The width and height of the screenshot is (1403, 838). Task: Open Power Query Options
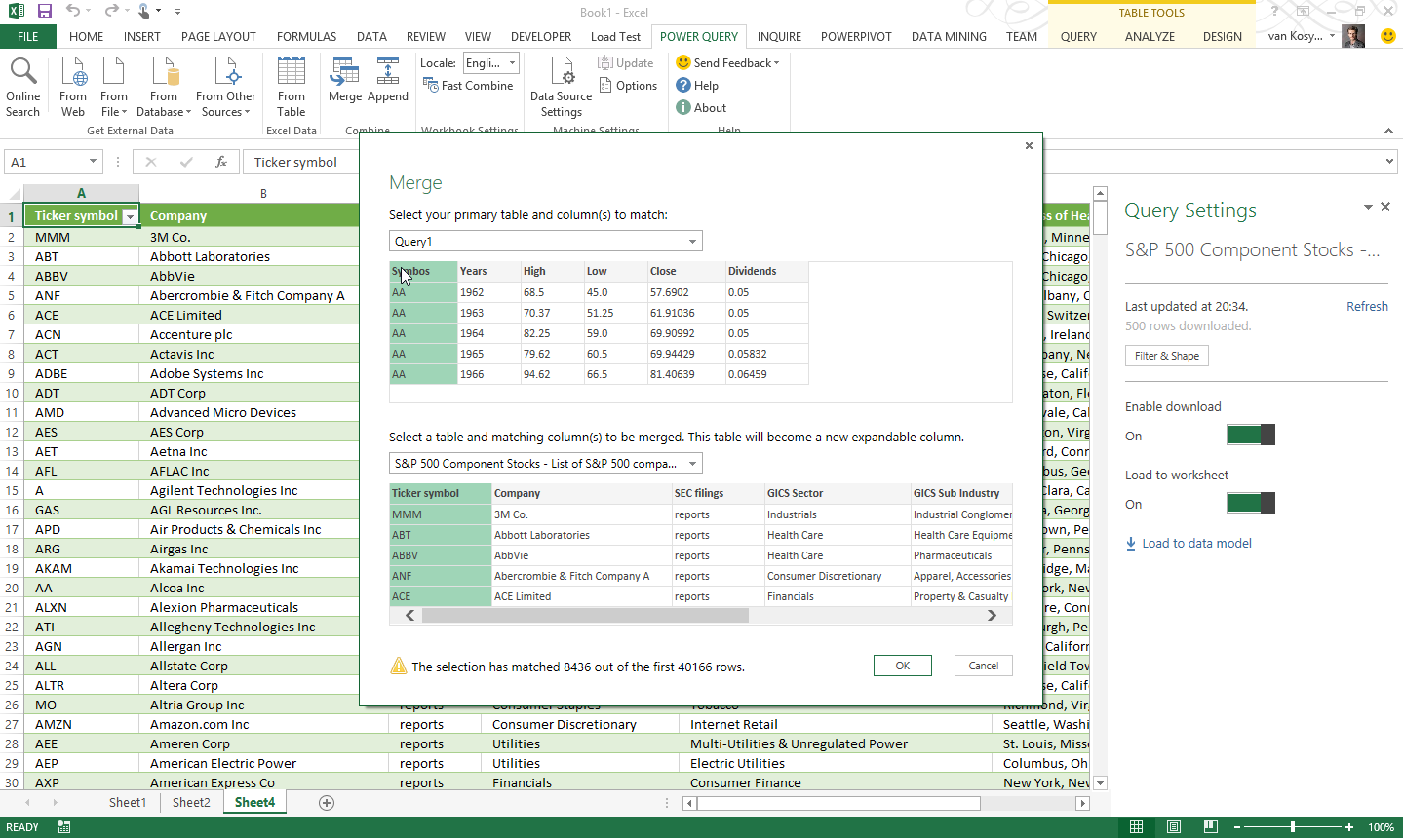627,86
